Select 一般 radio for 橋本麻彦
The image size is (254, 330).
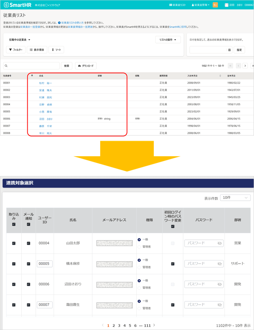(x=139, y=260)
